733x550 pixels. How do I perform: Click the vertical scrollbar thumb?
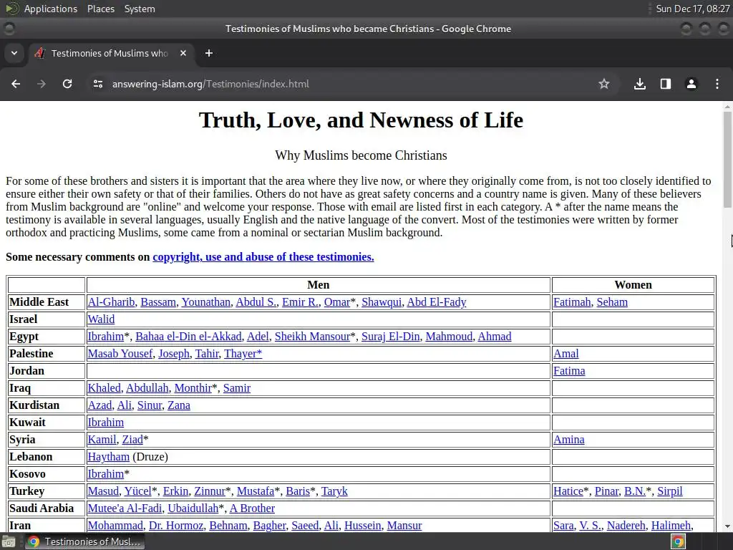(727, 160)
